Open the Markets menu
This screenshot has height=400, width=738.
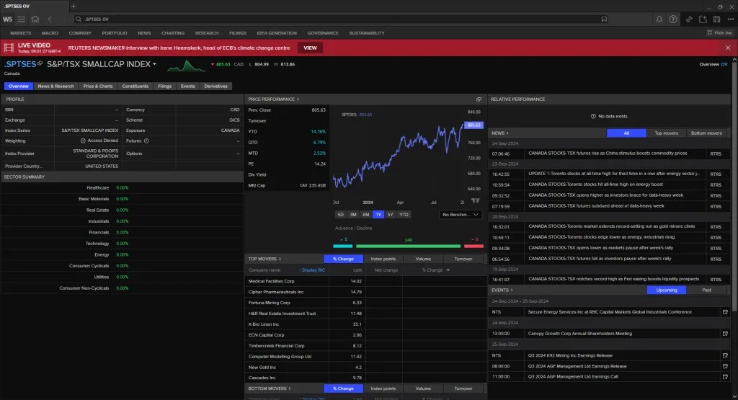point(20,33)
